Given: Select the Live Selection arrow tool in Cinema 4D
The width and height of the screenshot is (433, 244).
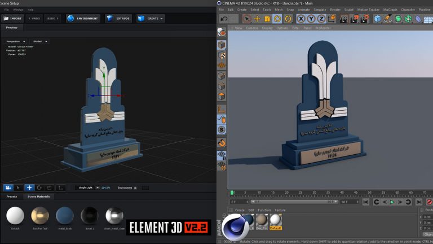Looking at the screenshot, I should coord(246,19).
